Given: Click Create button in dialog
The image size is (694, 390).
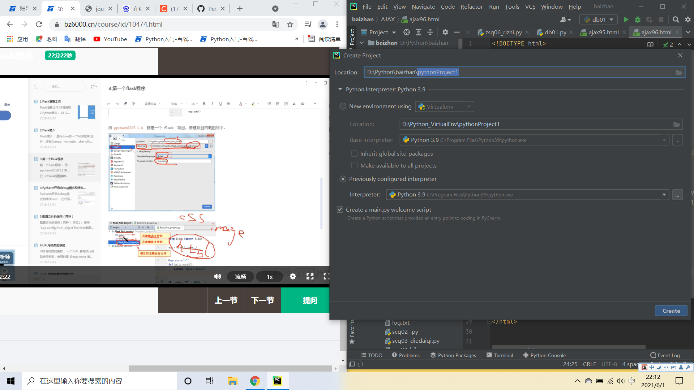Looking at the screenshot, I should (671, 311).
